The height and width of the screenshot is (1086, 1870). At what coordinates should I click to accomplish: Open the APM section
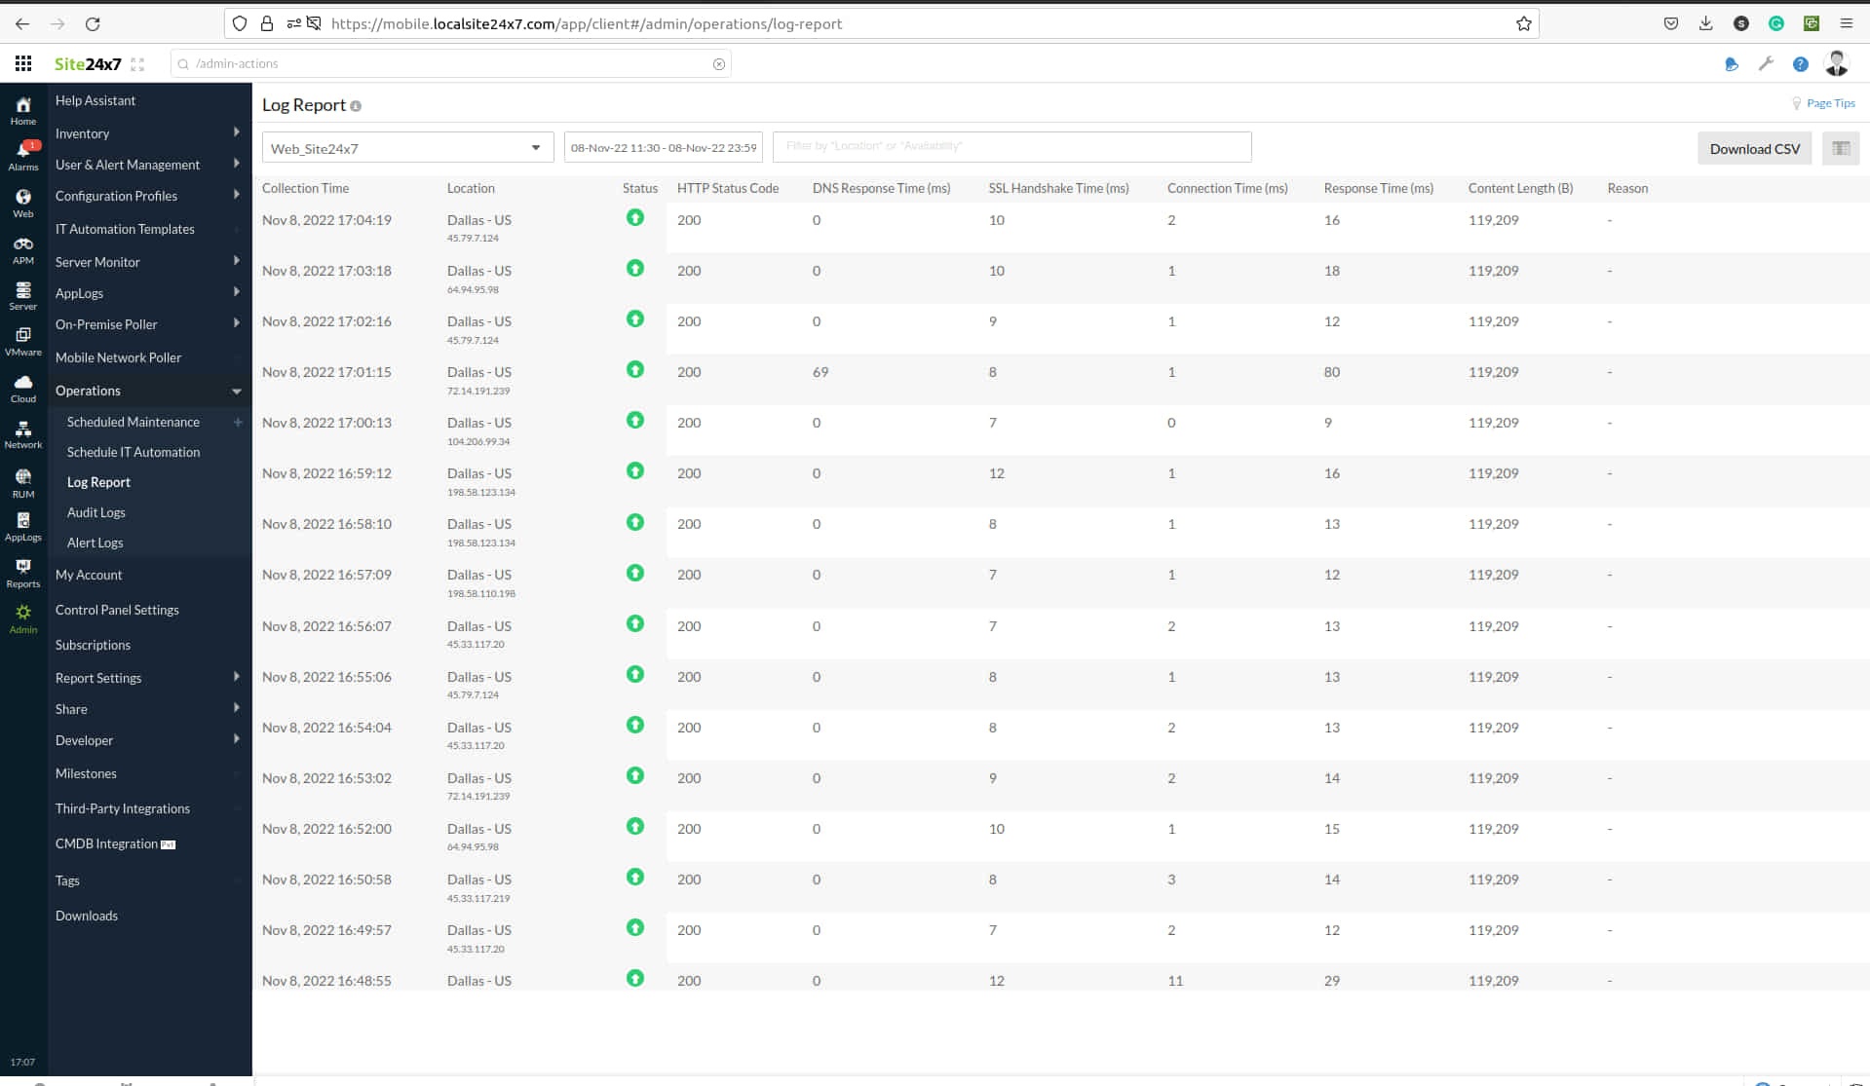pos(22,249)
